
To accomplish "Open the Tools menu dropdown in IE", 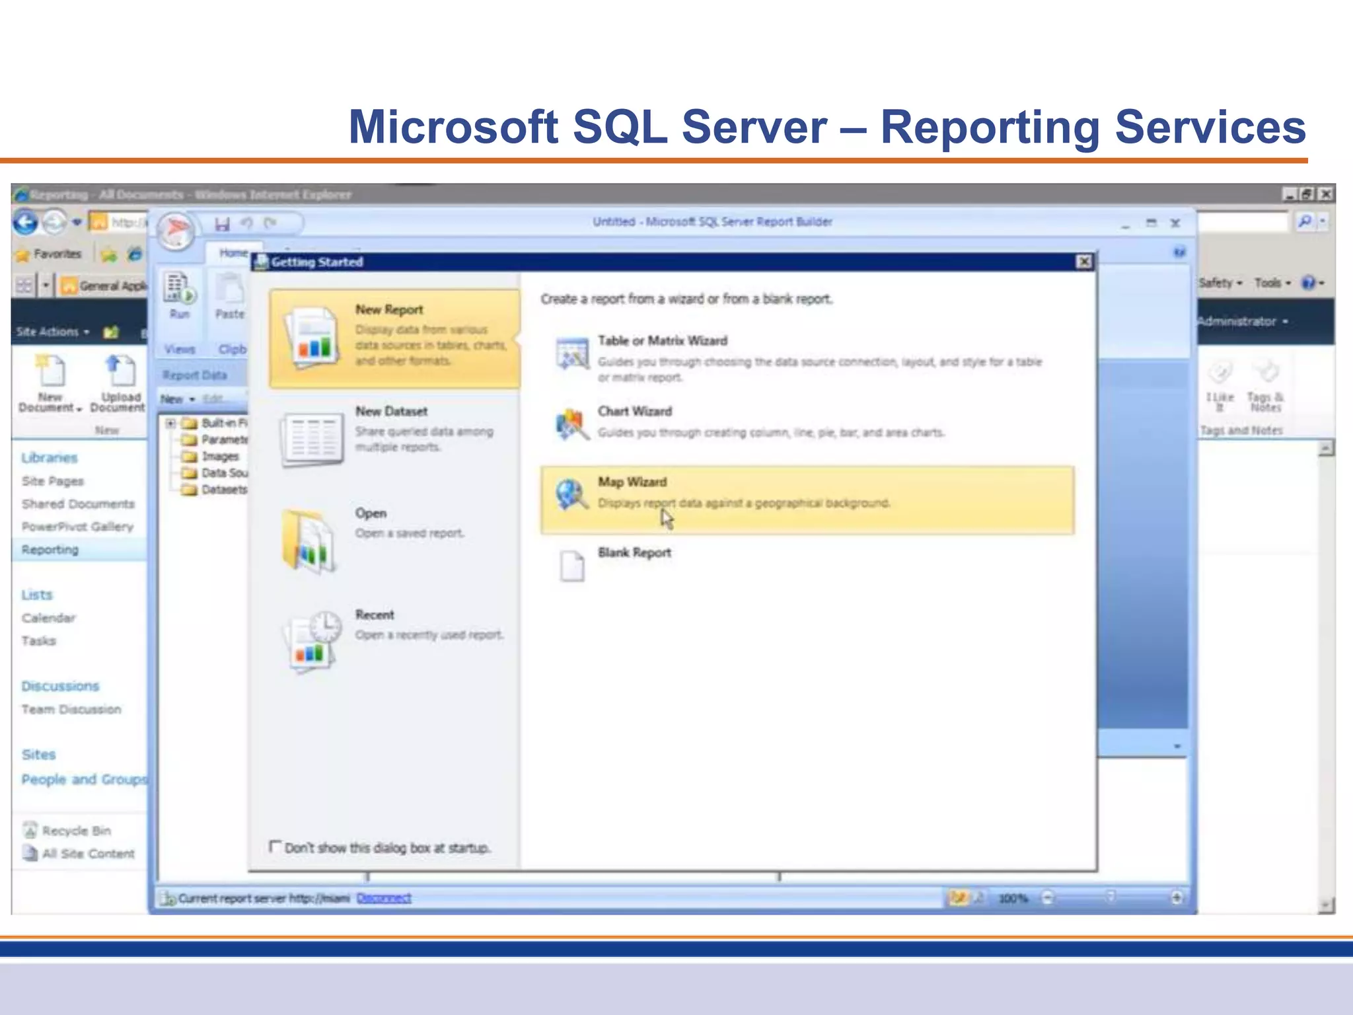I will point(1272,283).
